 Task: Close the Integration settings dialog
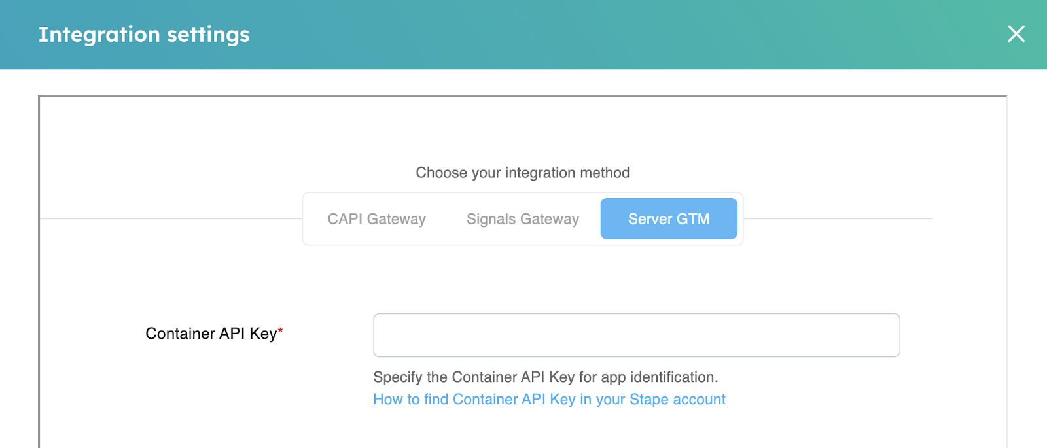1016,34
